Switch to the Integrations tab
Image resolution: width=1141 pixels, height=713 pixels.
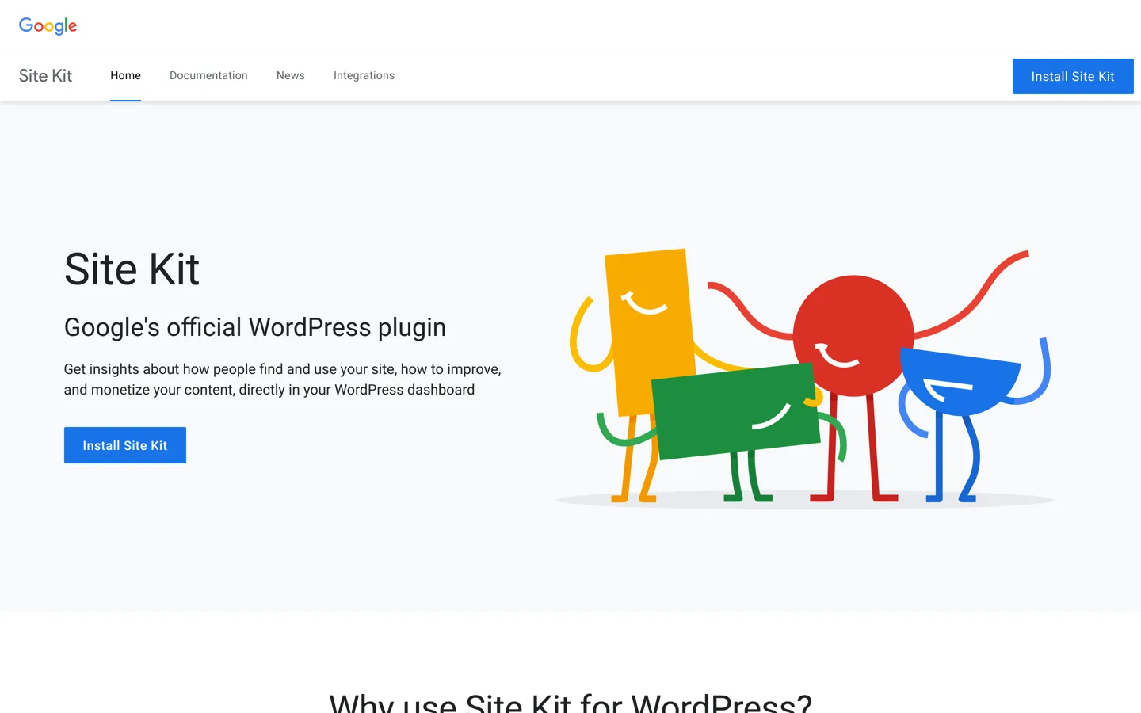tap(364, 76)
